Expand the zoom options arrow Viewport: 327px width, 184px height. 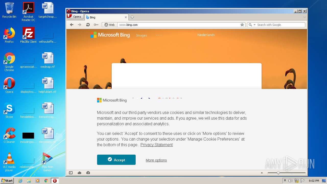[262, 173]
